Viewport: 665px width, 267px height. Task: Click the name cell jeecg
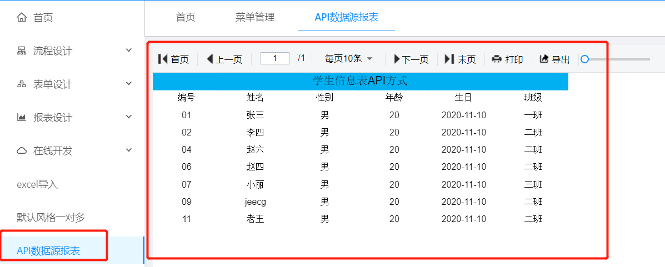pos(256,201)
